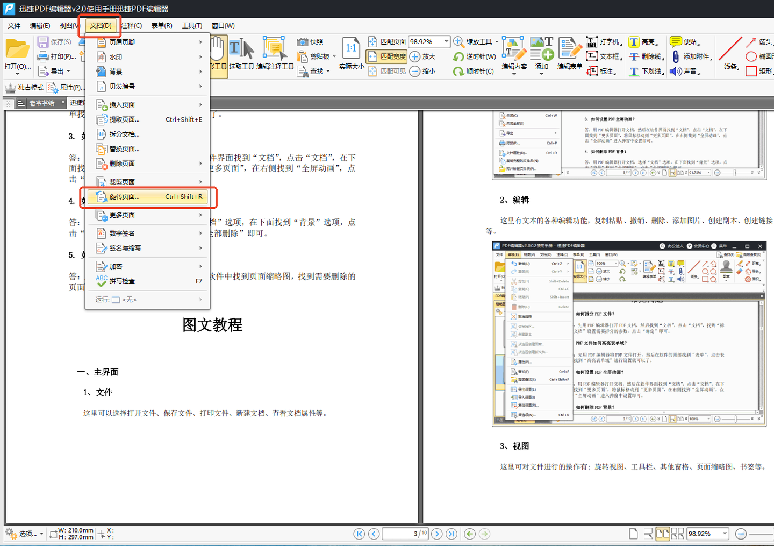Open the 注释(C) Comment menu
774x546 pixels.
(x=132, y=25)
